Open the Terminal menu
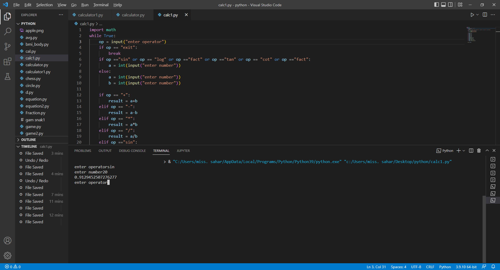The image size is (500, 270). click(x=101, y=5)
